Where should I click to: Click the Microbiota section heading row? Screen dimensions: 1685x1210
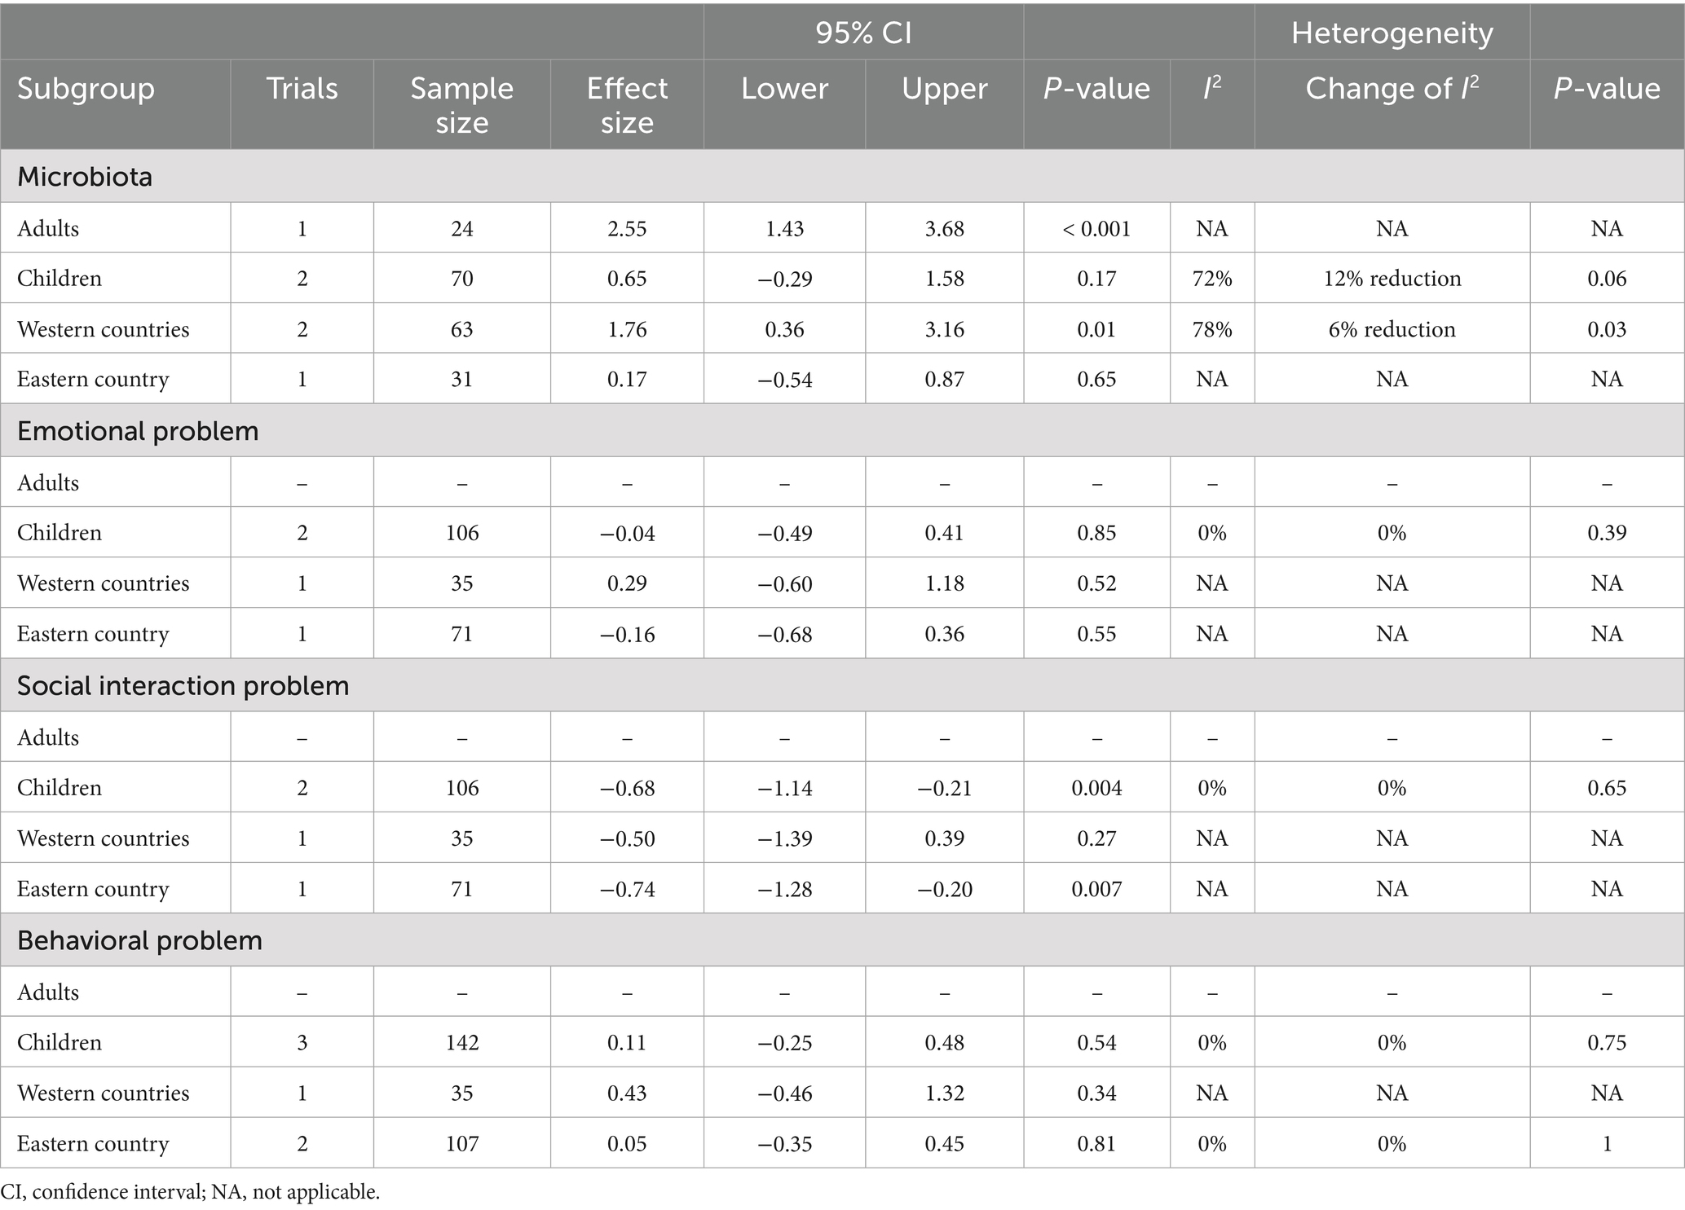pyautogui.click(x=85, y=177)
